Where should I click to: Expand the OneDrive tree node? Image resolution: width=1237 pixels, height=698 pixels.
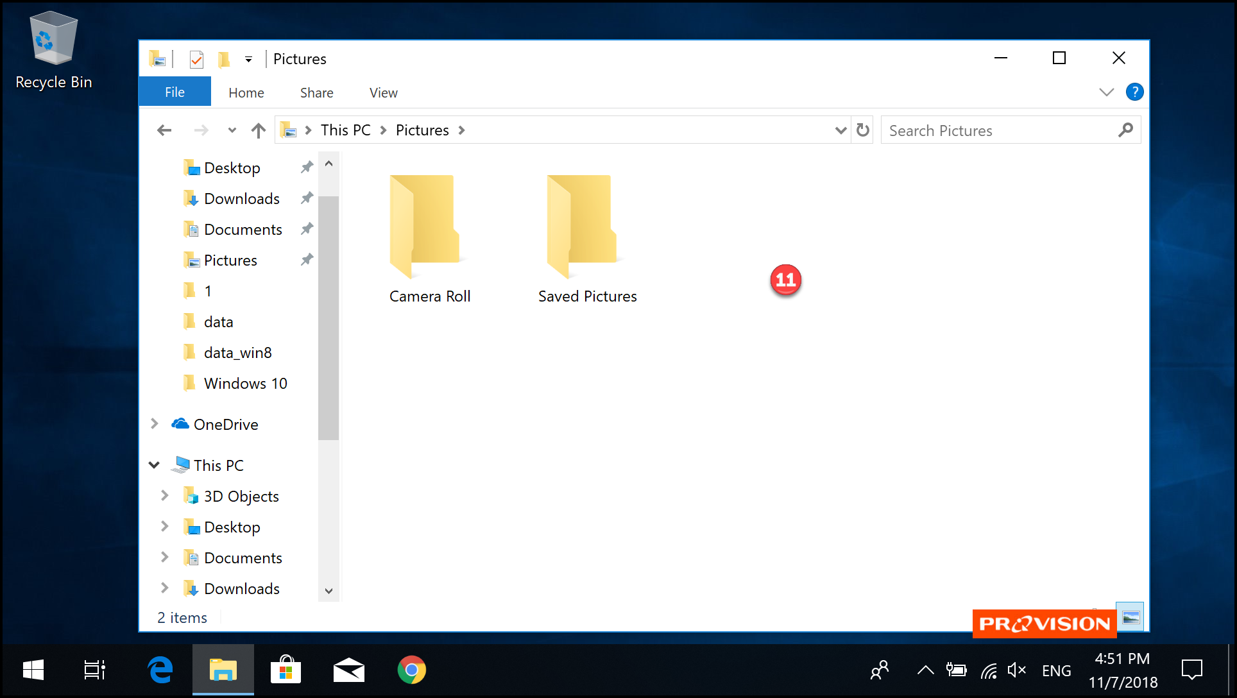click(x=155, y=424)
